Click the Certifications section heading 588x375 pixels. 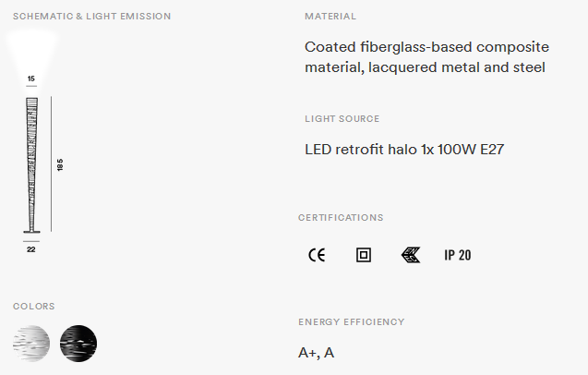(341, 218)
